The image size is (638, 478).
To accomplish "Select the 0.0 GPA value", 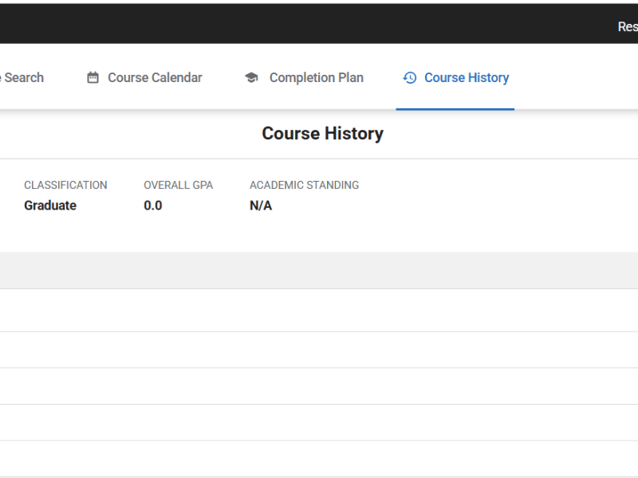I will 152,206.
